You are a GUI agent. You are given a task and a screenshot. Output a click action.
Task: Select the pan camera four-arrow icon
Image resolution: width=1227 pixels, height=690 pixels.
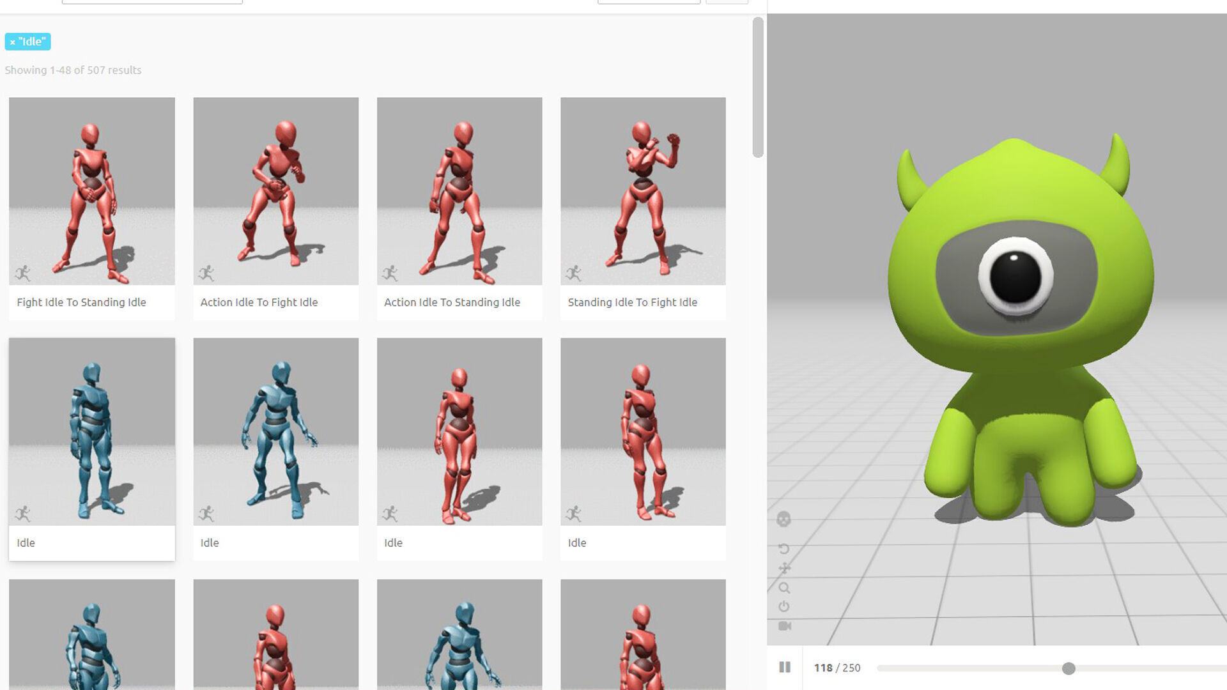pos(784,568)
